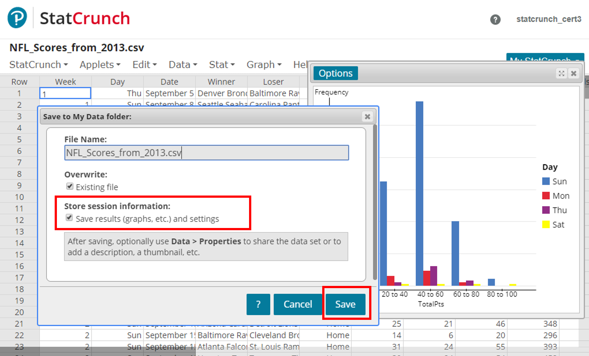
Task: Click the Denver Broncos winner cell
Action: point(221,93)
